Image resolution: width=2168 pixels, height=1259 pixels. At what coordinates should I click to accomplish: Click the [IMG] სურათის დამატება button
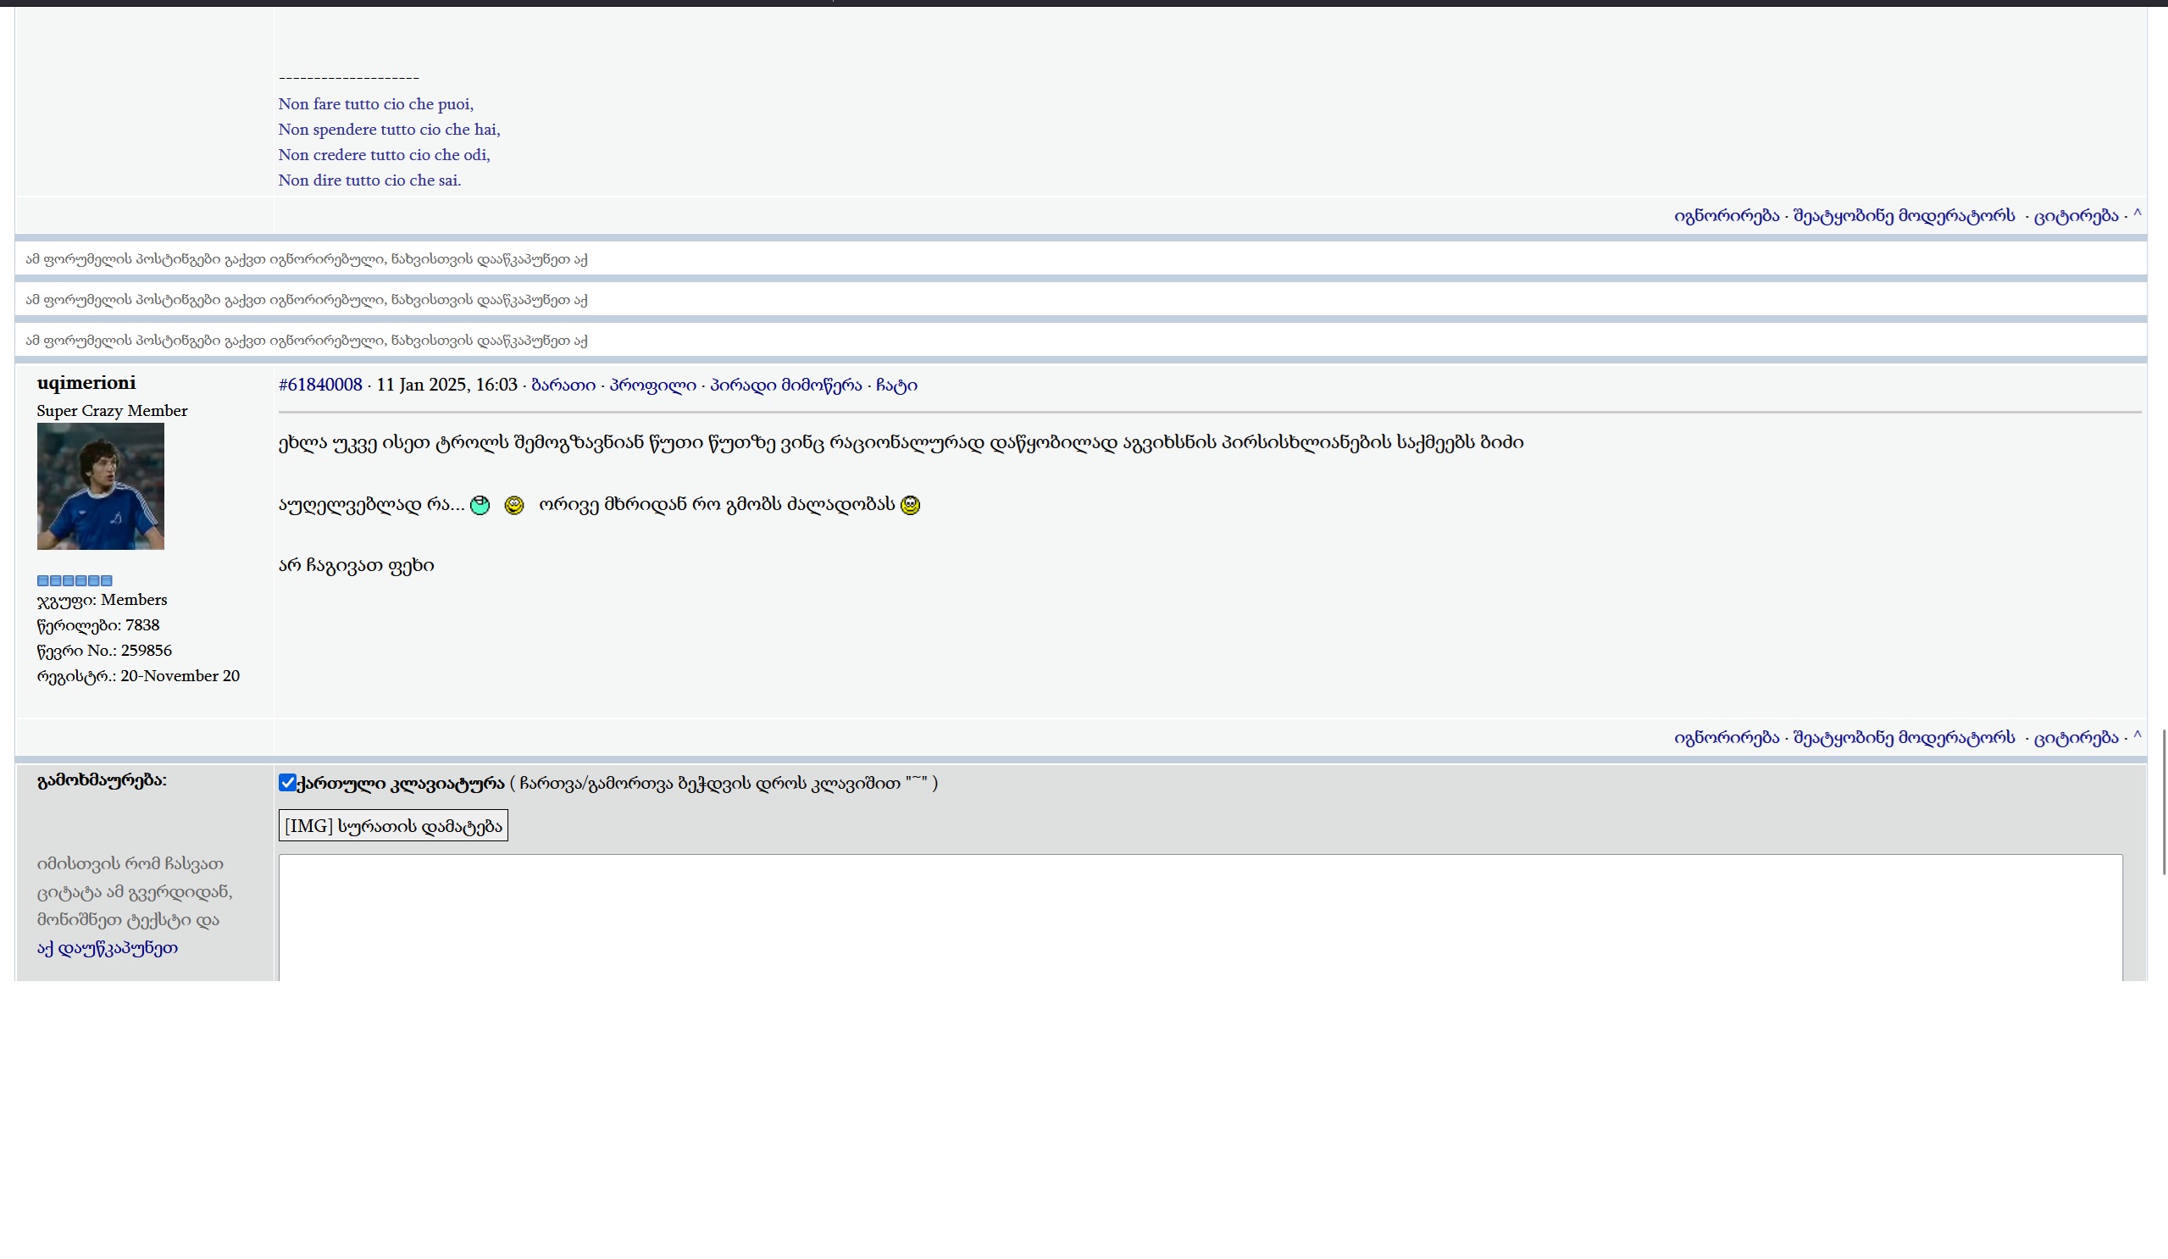pyautogui.click(x=393, y=825)
